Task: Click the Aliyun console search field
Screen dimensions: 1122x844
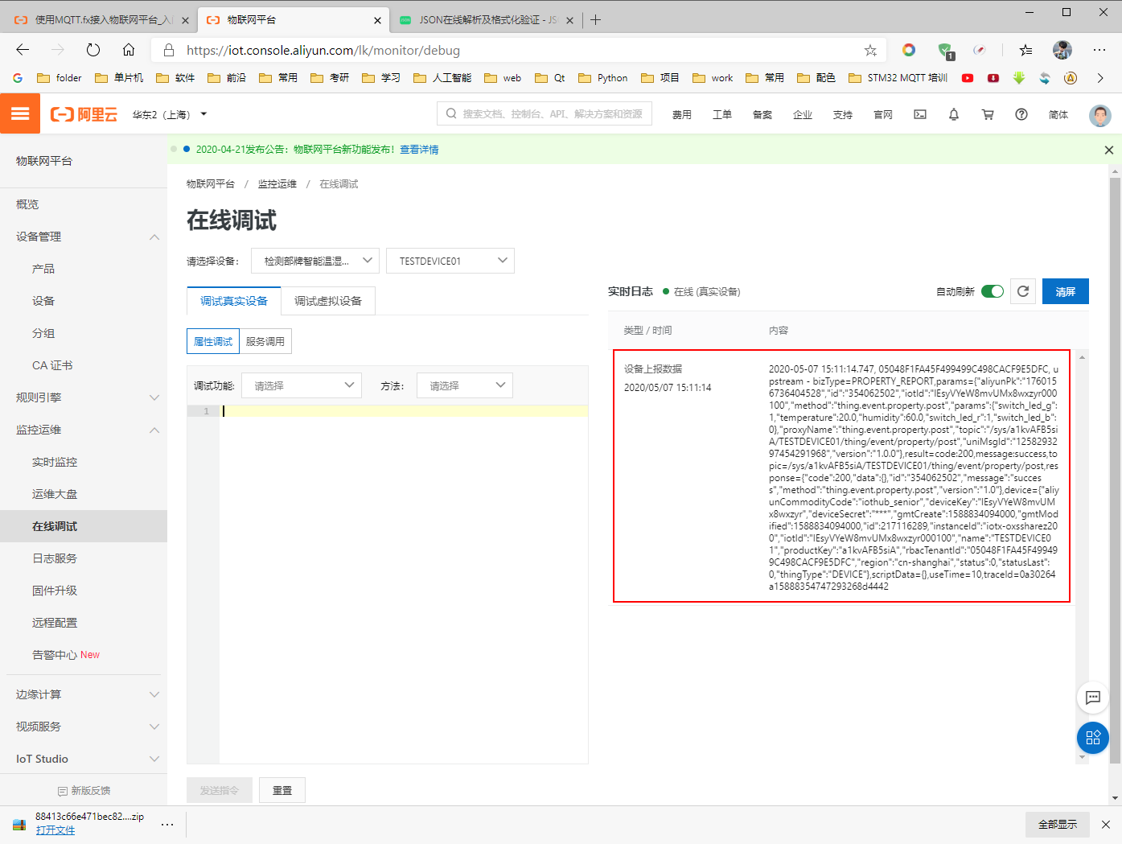Action: [545, 114]
